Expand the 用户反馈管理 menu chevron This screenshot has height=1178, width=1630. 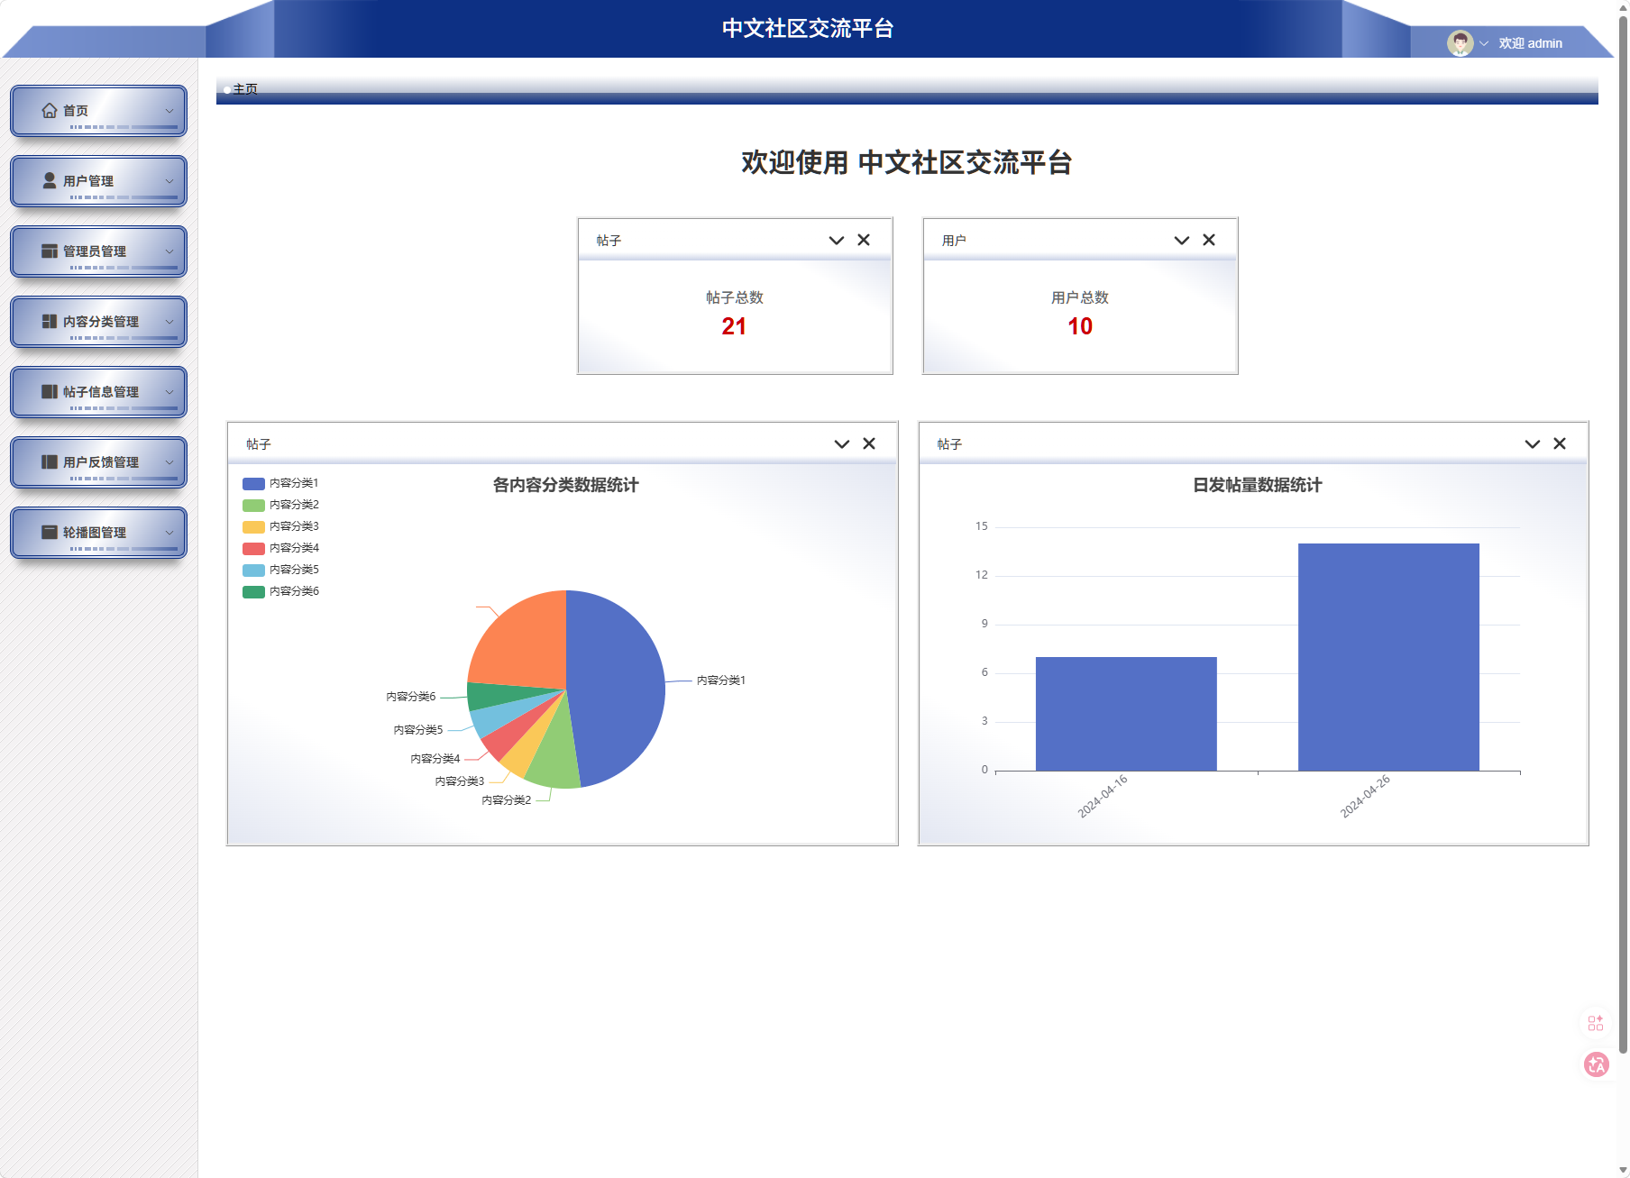click(169, 462)
